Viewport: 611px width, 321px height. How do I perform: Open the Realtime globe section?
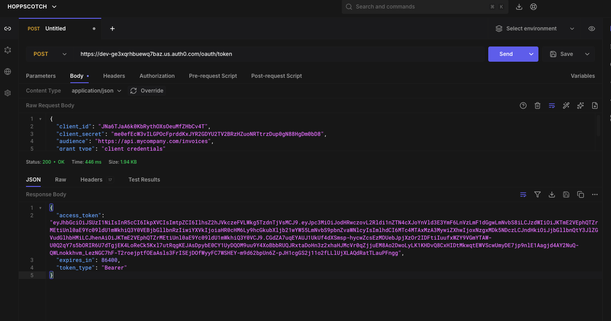[x=8, y=72]
